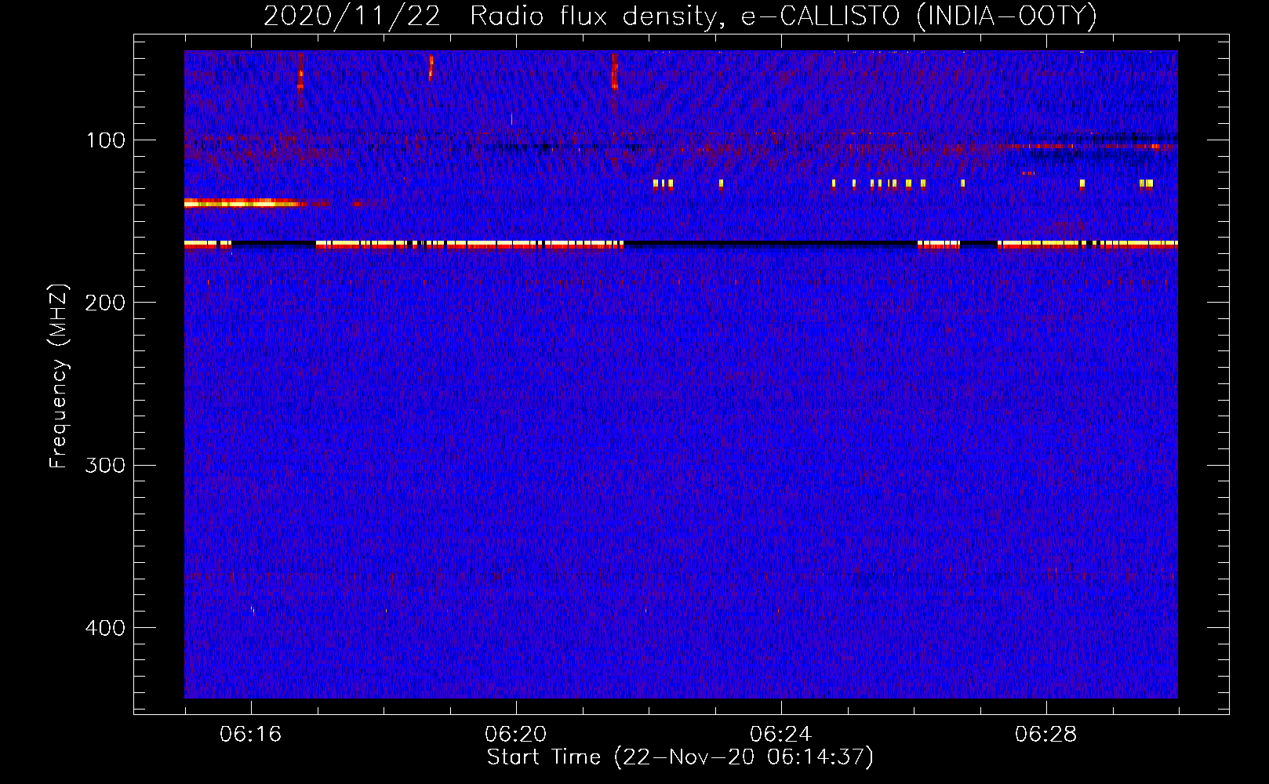Click the date 2020/11/22 in the title
This screenshot has width=1269, height=784.
(x=352, y=16)
